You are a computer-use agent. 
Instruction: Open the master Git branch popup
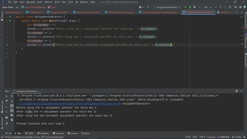pos(237,137)
